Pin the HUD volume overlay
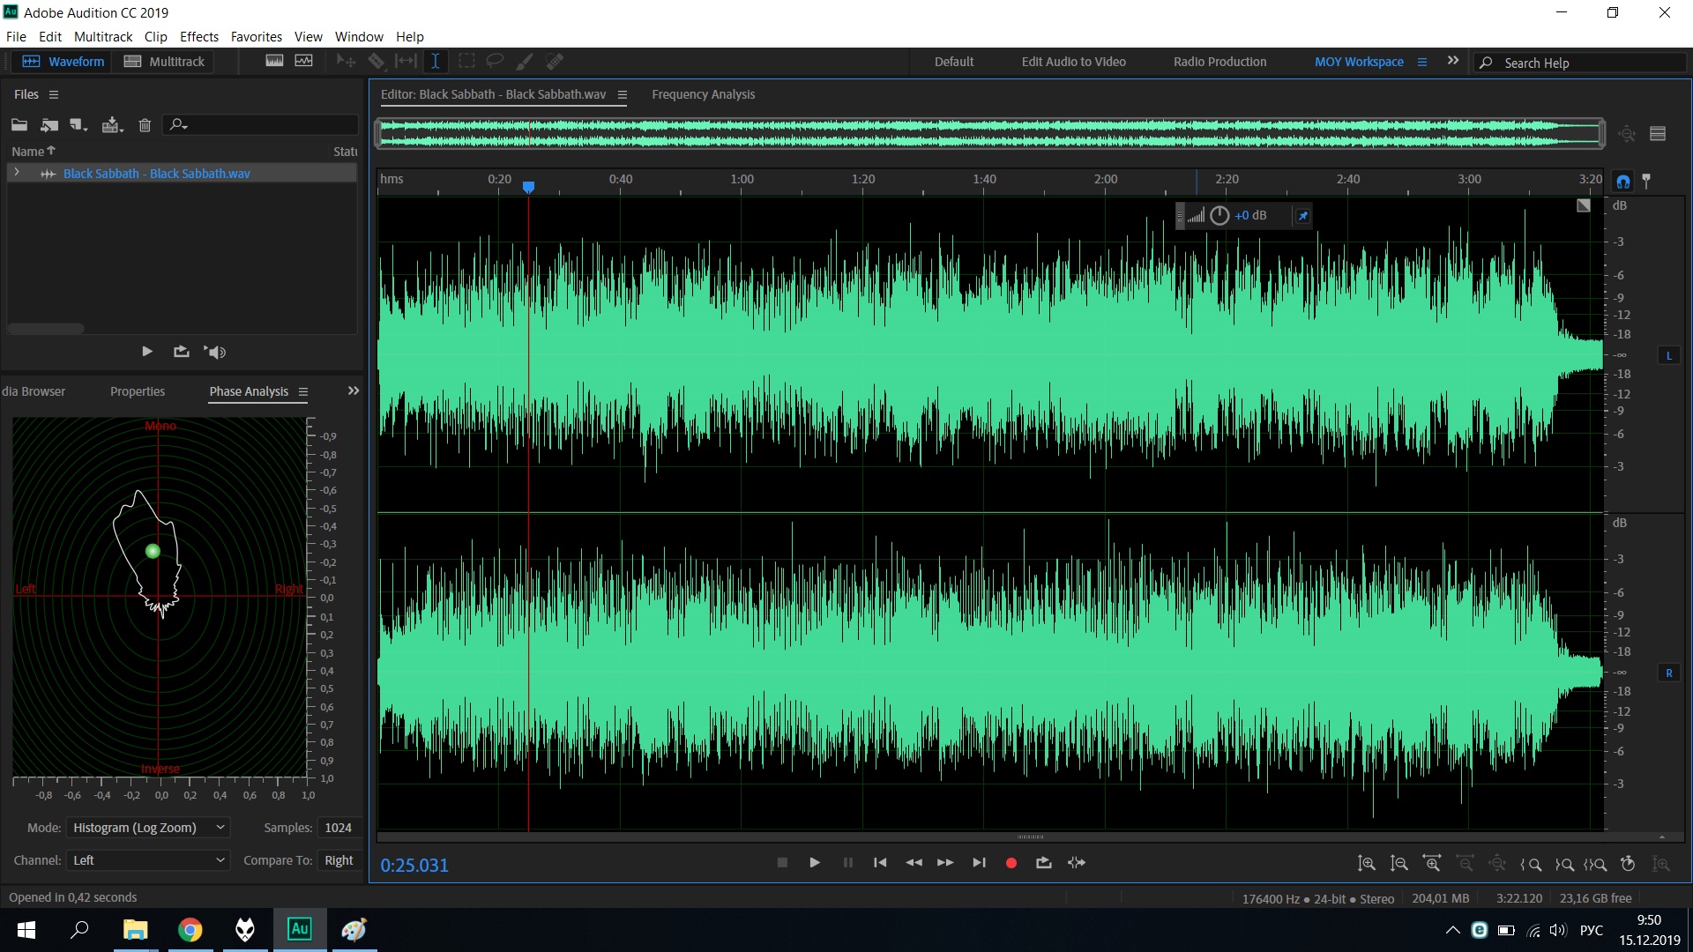The image size is (1693, 952). [x=1302, y=215]
